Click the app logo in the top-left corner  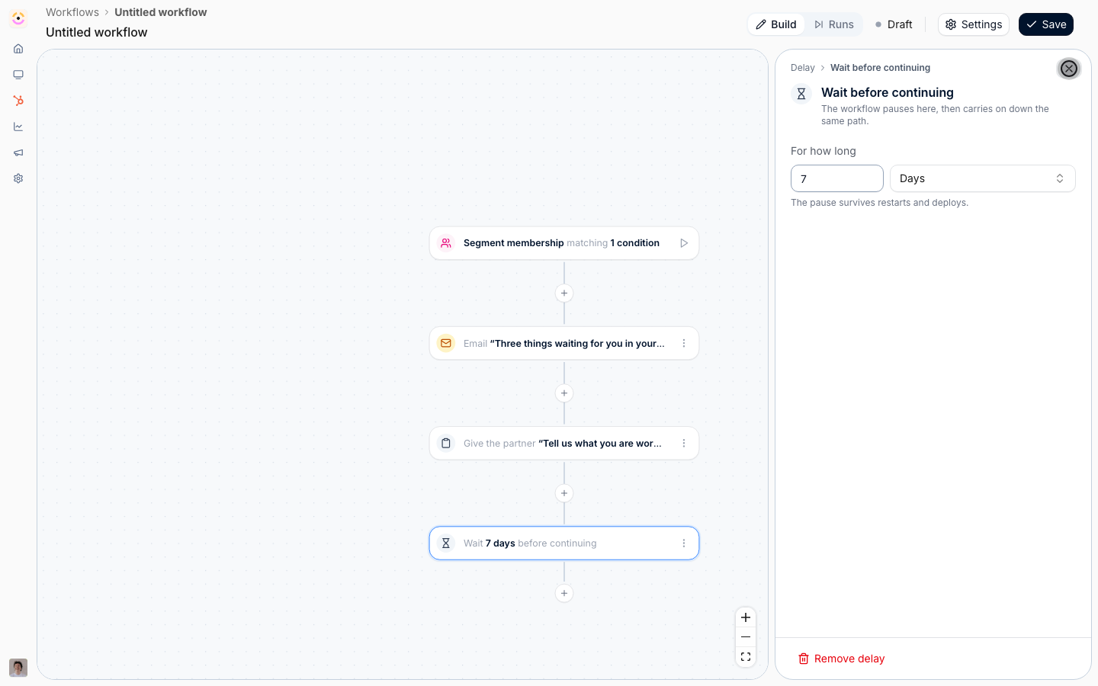[18, 18]
